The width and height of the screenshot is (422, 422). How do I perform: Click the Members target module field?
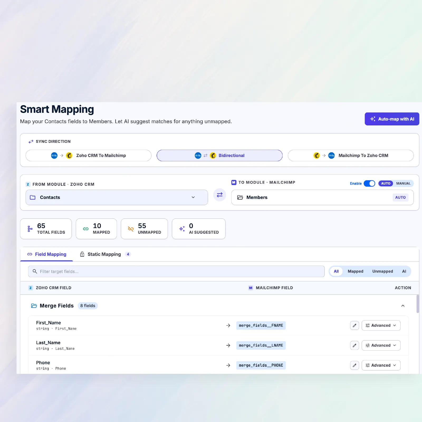(322, 197)
